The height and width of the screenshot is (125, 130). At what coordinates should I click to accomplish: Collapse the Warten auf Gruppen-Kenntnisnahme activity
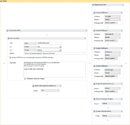(61, 86)
